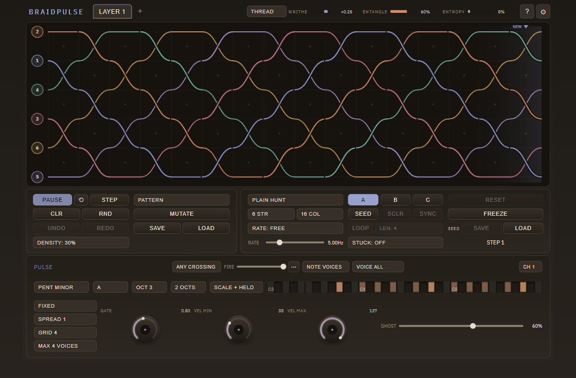Screen dimensions: 576x378
Task: Open the 16 COL columns dropdown
Action: 320,214
